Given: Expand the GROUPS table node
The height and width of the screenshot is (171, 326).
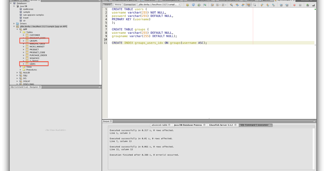Looking at the screenshot, I should coord(24,41).
